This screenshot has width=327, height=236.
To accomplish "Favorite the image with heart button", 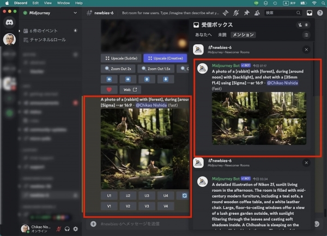I will point(109,89).
